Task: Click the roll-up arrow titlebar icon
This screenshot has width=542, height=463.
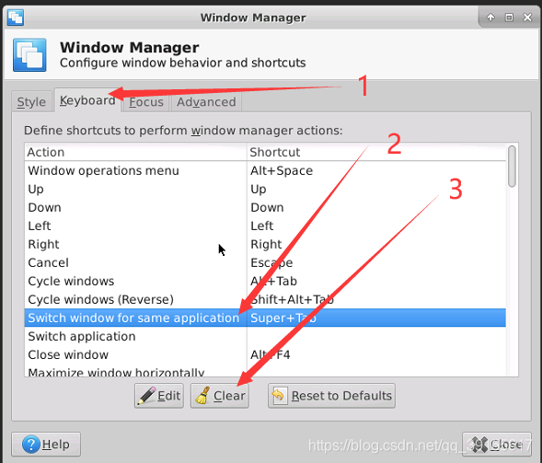Action: coord(490,17)
